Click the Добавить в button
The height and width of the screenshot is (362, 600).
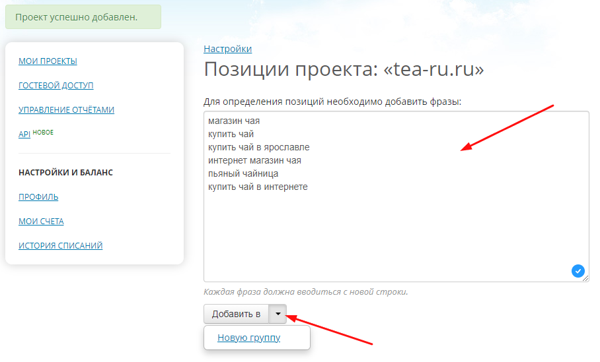click(236, 314)
